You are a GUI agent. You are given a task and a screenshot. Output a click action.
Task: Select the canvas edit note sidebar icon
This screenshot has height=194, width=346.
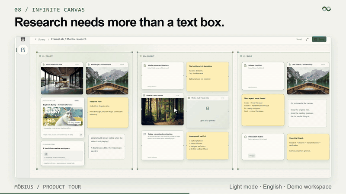23,50
